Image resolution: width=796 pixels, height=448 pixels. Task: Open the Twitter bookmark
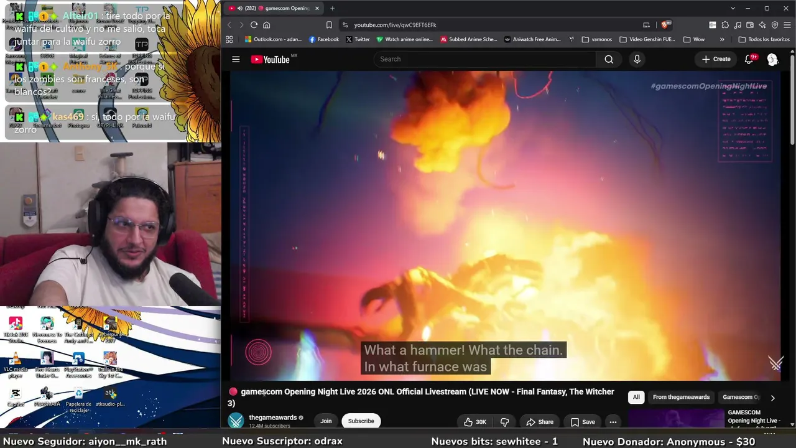pyautogui.click(x=358, y=39)
